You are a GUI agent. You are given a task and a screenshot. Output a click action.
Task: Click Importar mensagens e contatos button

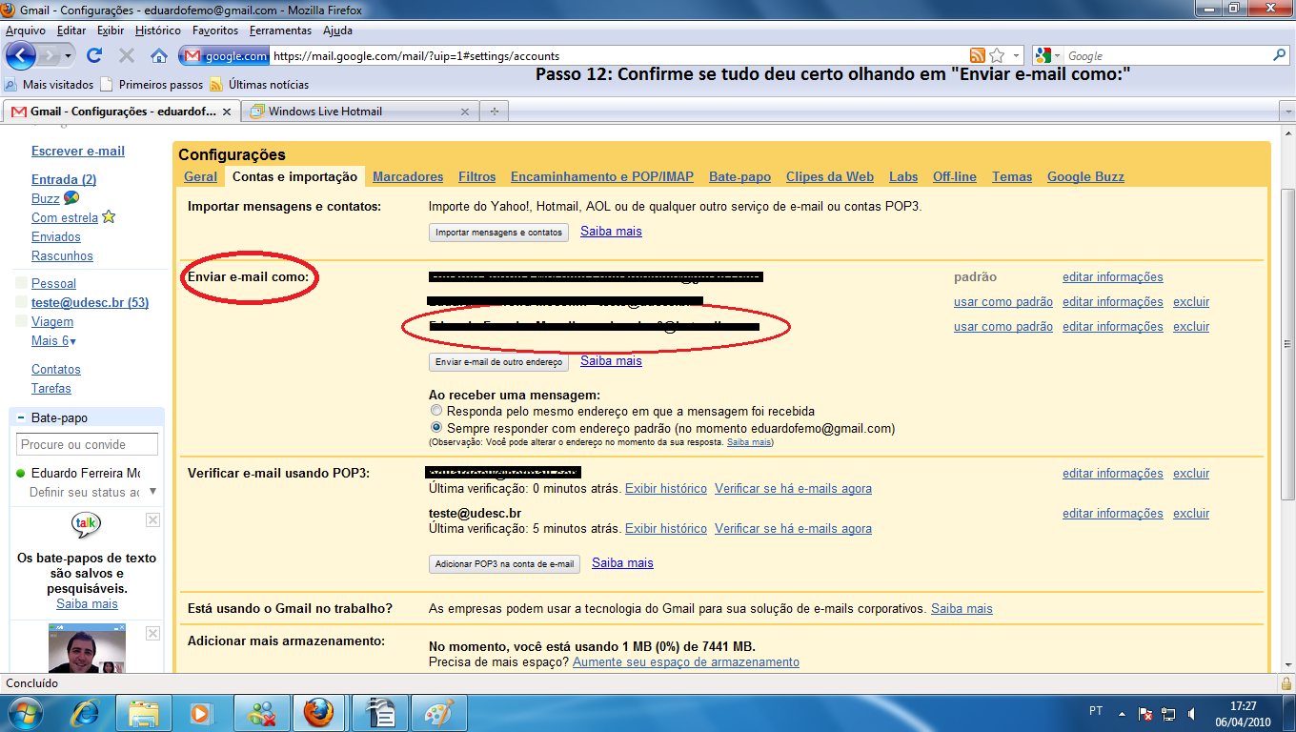[x=498, y=233]
